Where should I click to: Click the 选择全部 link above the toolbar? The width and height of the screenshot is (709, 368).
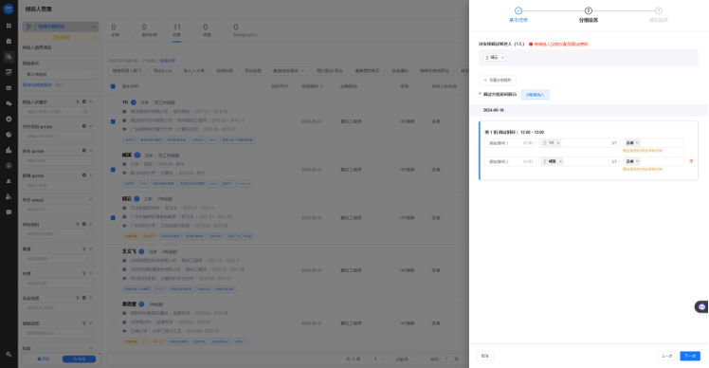[168, 61]
